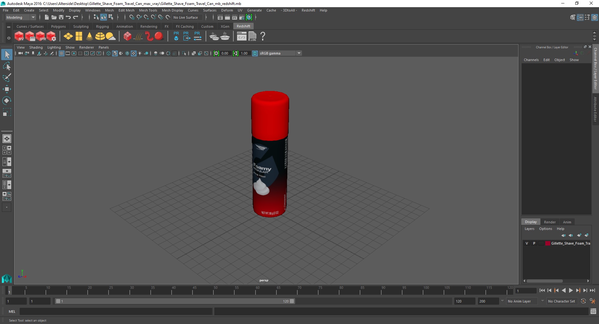The height and width of the screenshot is (324, 599).
Task: Toggle visibility V on Gillette layer
Action: [527, 243]
